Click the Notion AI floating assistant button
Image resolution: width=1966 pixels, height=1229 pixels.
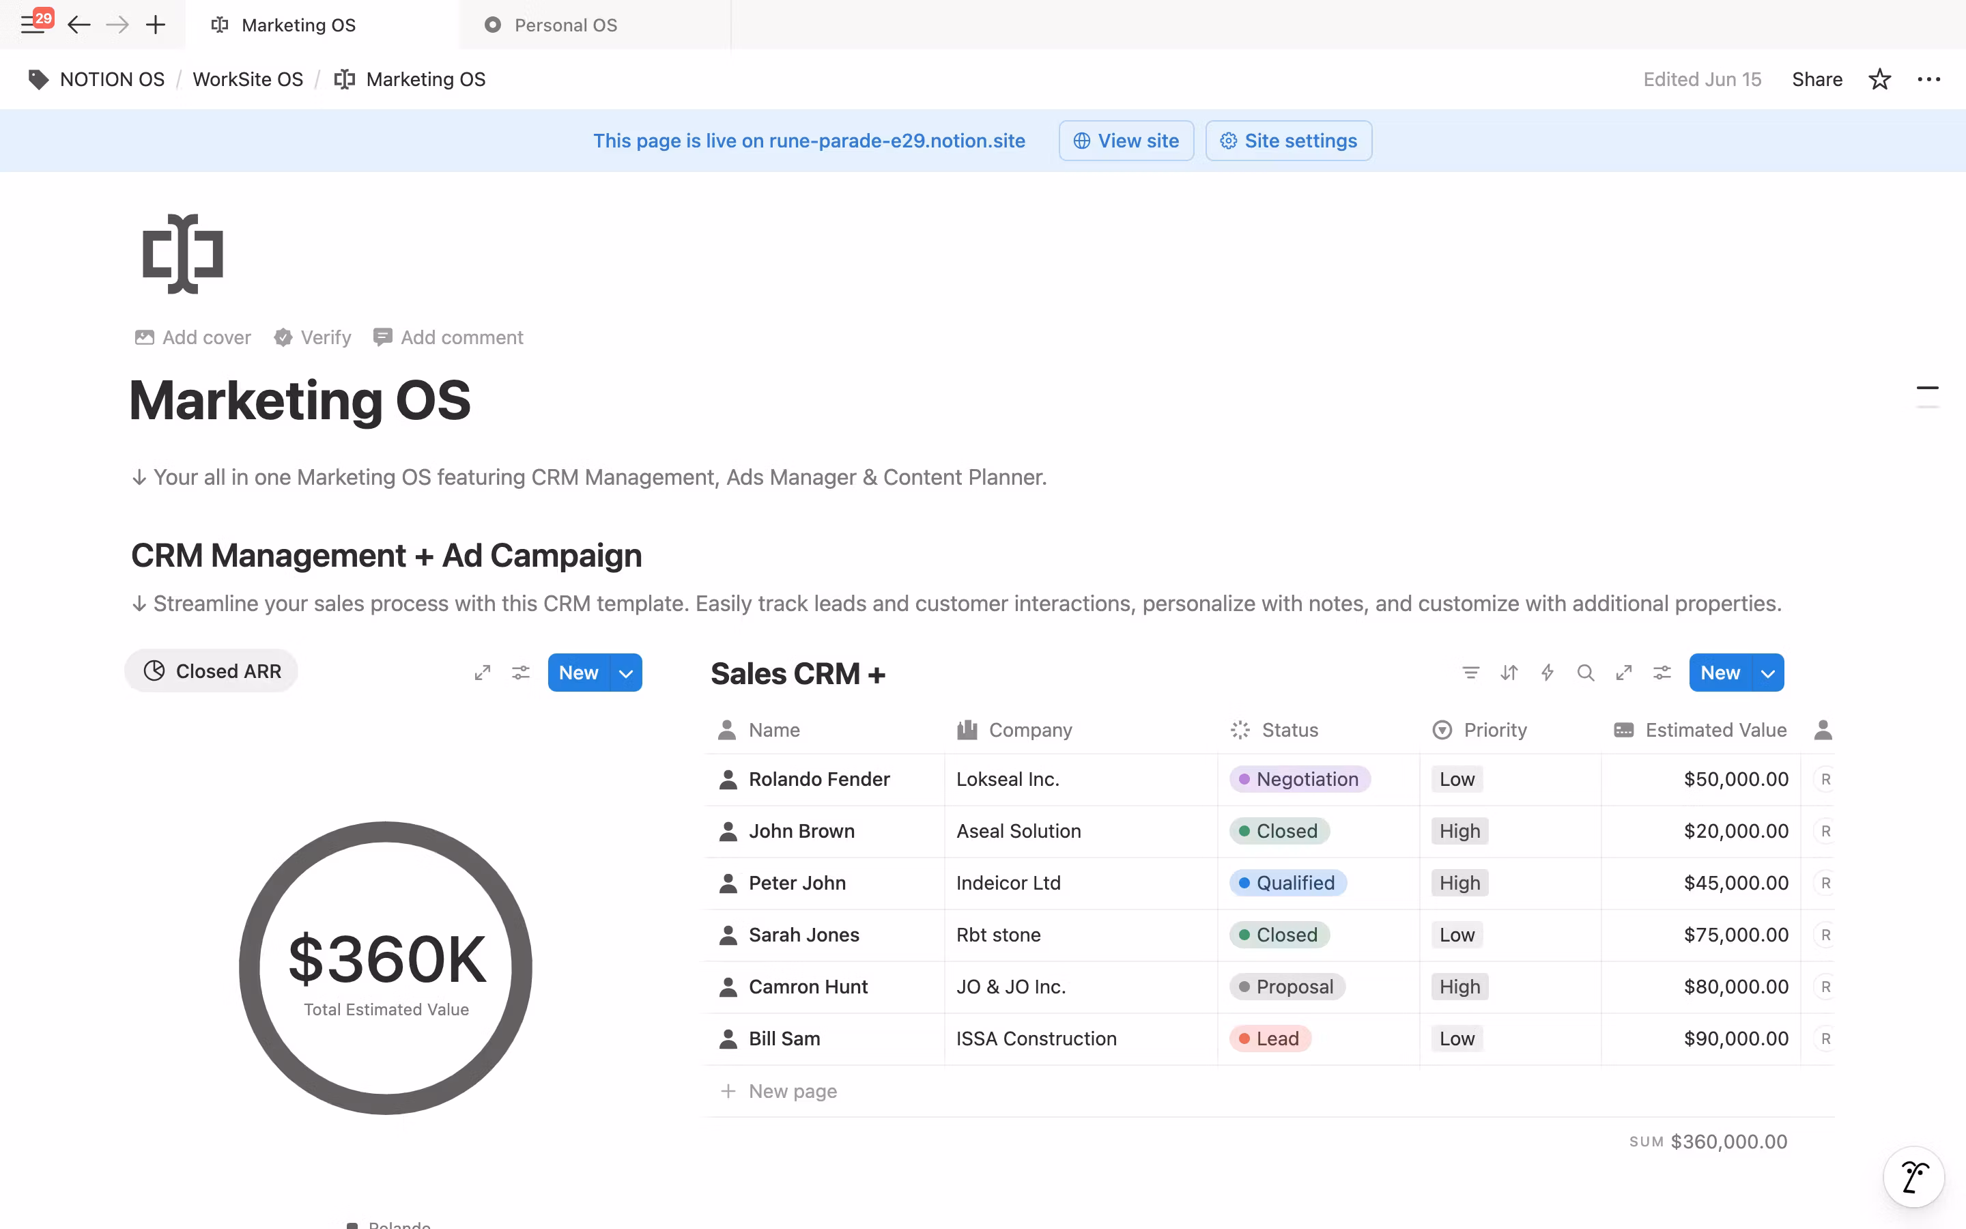pos(1913,1176)
